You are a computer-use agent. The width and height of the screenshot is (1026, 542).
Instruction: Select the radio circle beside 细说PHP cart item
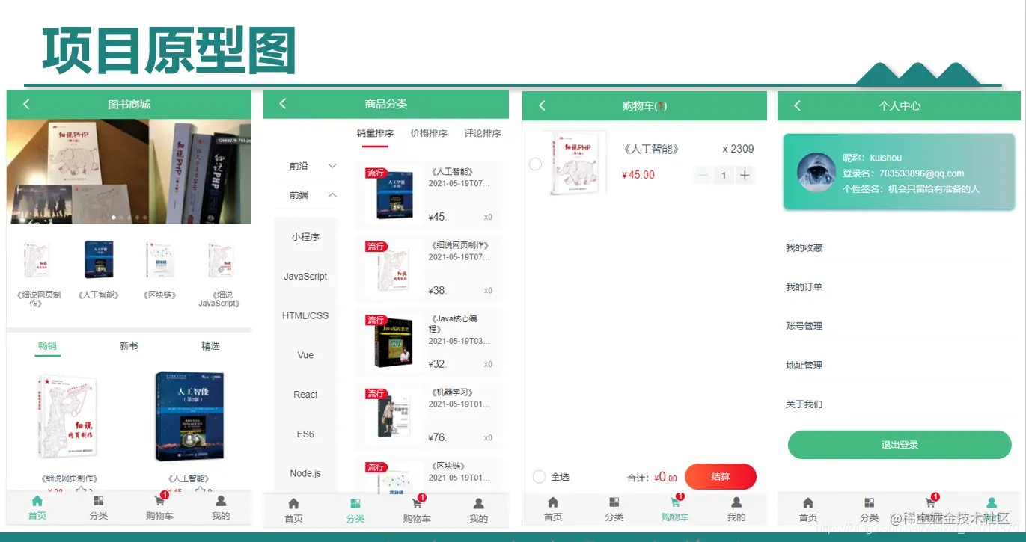pos(535,163)
